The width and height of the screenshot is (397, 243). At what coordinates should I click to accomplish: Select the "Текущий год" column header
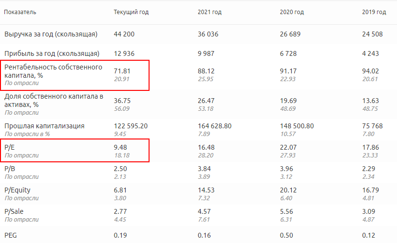point(131,12)
